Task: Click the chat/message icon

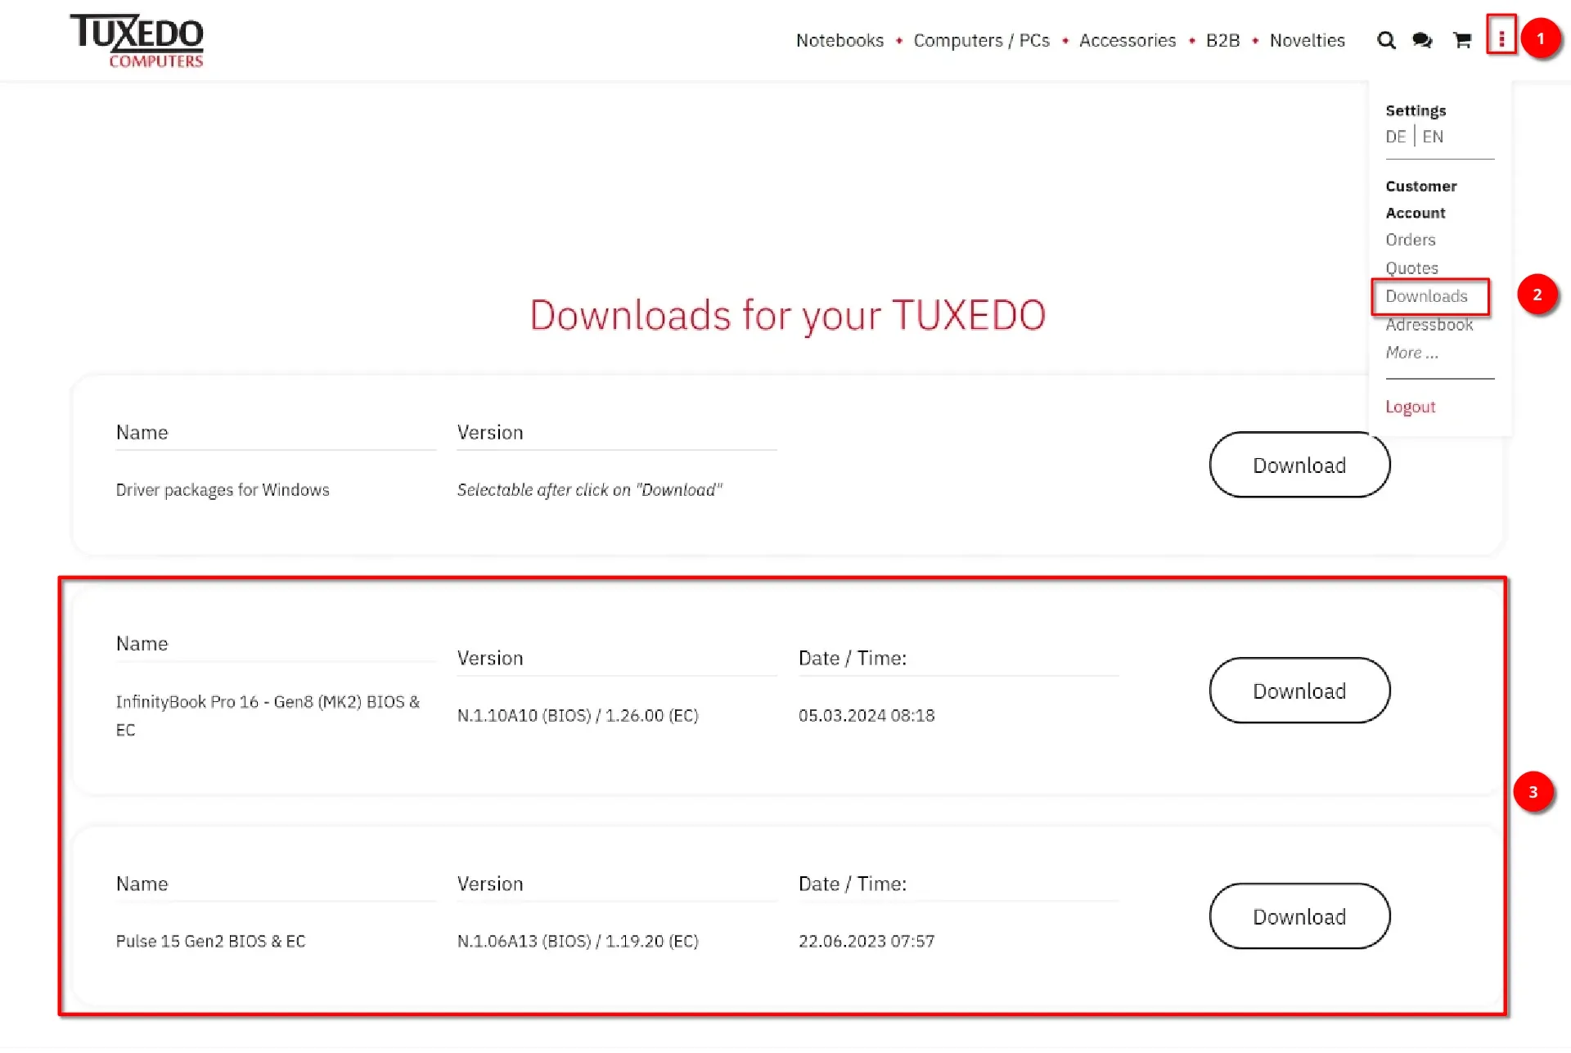Action: [x=1422, y=38]
